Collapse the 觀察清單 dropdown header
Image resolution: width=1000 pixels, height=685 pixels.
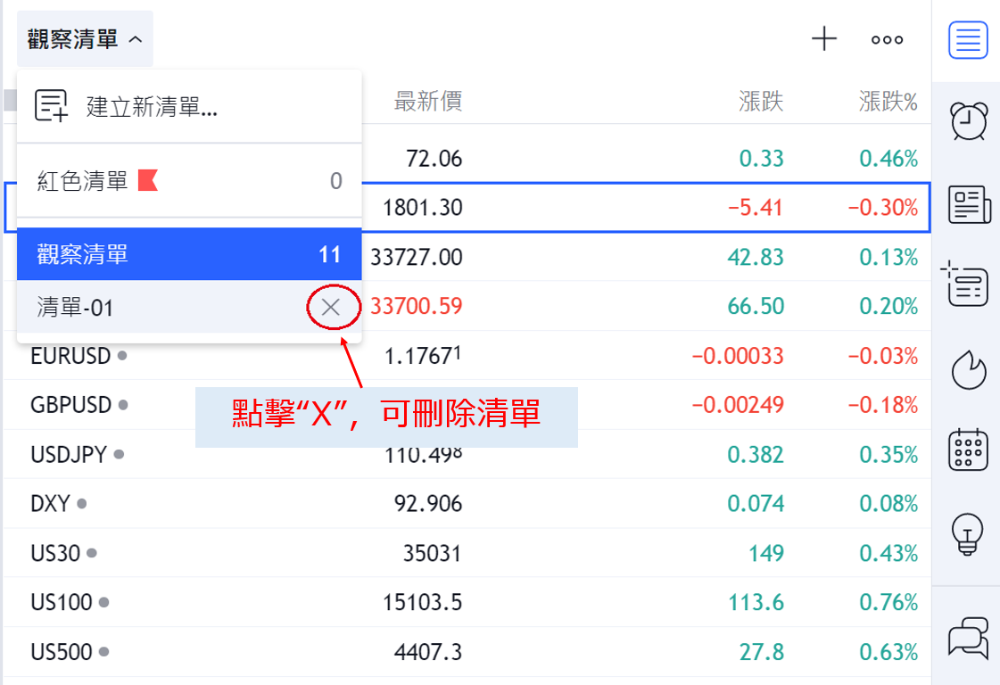85,39
